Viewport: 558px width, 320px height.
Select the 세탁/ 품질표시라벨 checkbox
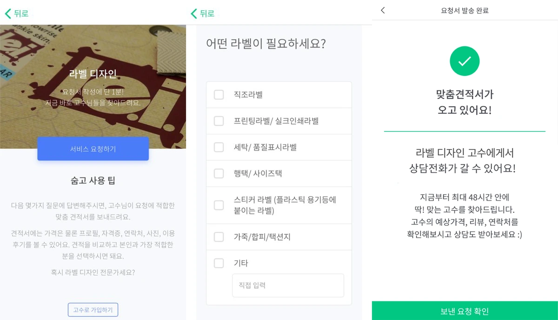(x=219, y=147)
